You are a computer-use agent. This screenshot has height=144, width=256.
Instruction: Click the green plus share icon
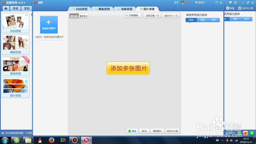tap(252, 133)
